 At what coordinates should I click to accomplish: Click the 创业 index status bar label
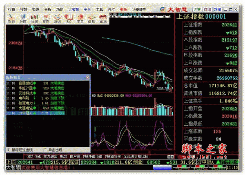(x=138, y=162)
